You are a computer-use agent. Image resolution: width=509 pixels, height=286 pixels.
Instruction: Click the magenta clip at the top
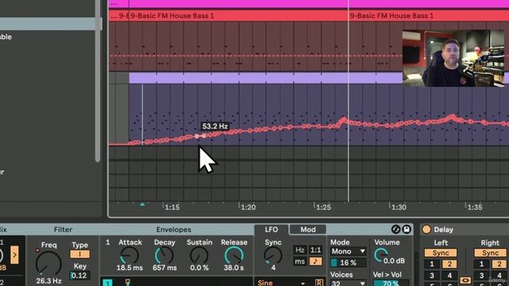(x=309, y=3)
